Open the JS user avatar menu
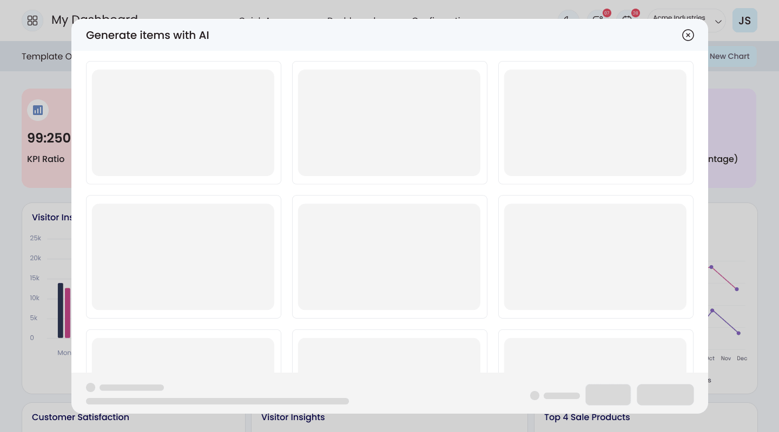 [745, 21]
